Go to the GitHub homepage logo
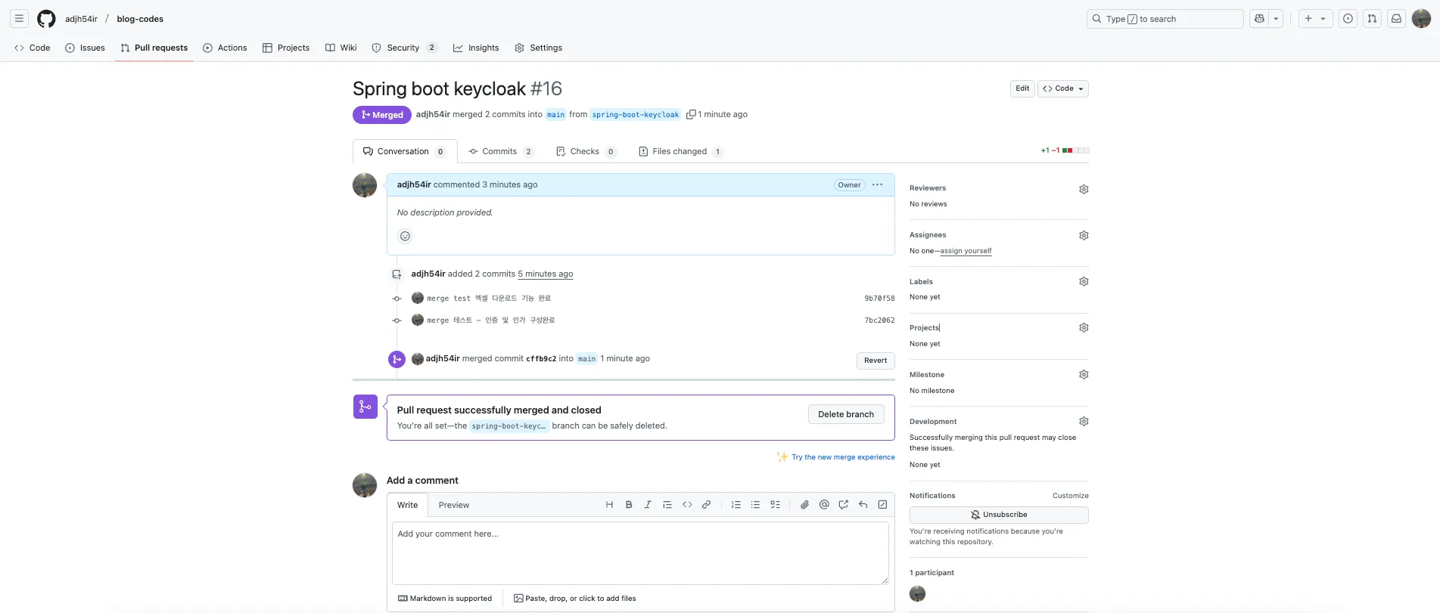The width and height of the screenshot is (1440, 613). tap(46, 19)
